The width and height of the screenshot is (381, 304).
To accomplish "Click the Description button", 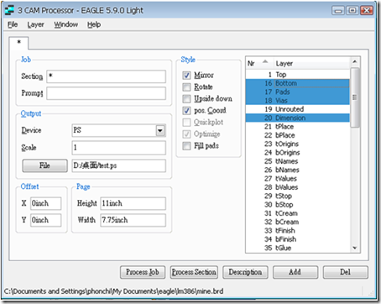I will click(x=245, y=272).
